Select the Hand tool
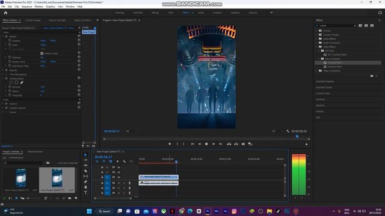This screenshot has height=216, width=385. pos(85,187)
